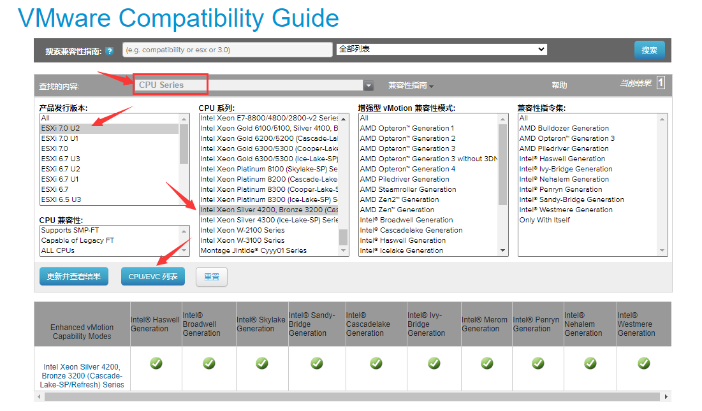Select Supports SMP-FT in CPU compatibility list

[109, 230]
